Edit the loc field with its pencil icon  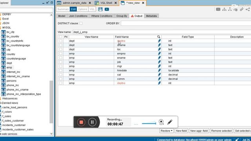coord(159,49)
